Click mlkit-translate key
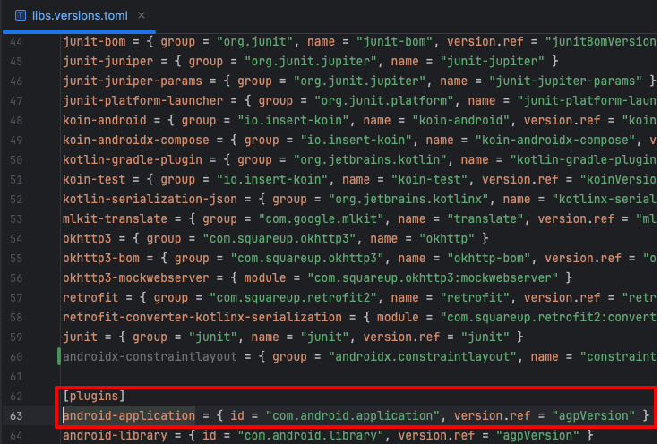Screen dimensions: 661x444 pyautogui.click(x=115, y=219)
